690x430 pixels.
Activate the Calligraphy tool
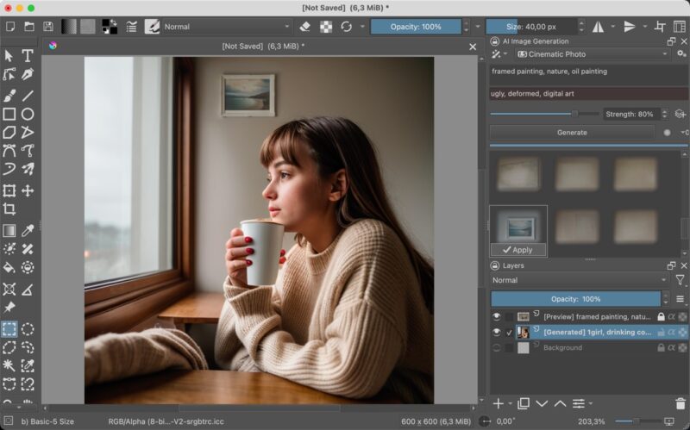point(28,74)
